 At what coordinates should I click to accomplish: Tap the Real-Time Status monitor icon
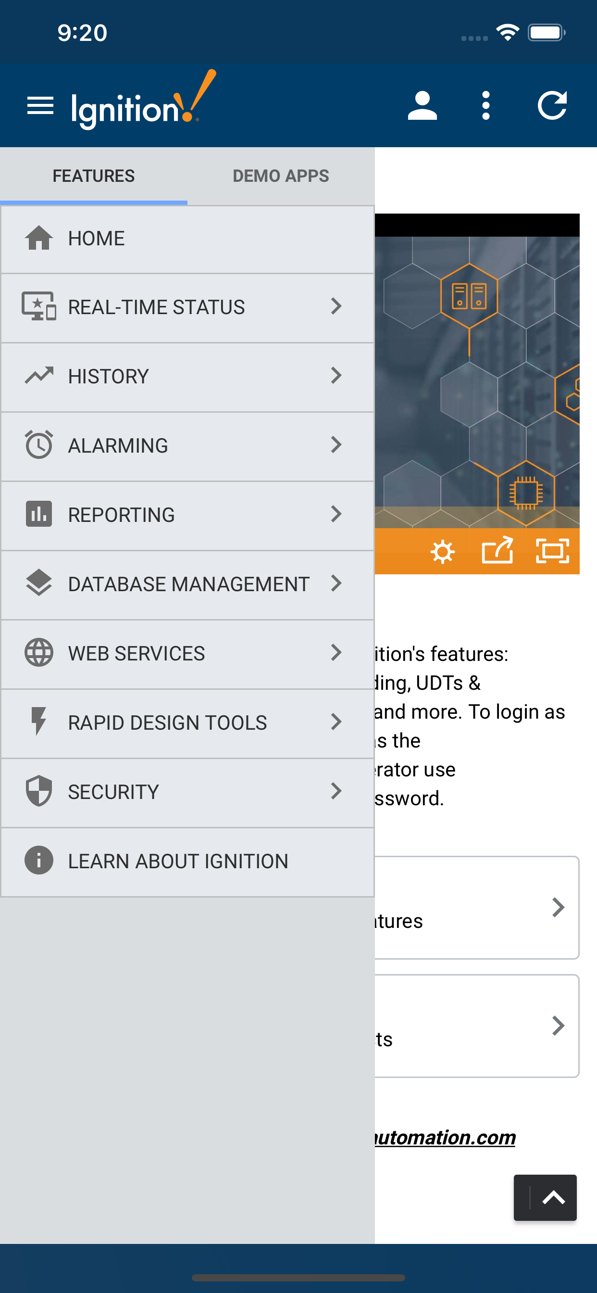[38, 306]
